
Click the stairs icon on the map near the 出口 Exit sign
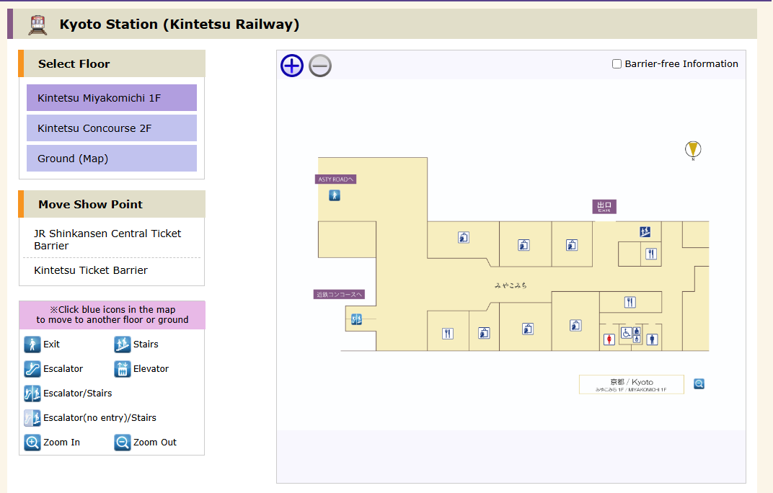[645, 231]
